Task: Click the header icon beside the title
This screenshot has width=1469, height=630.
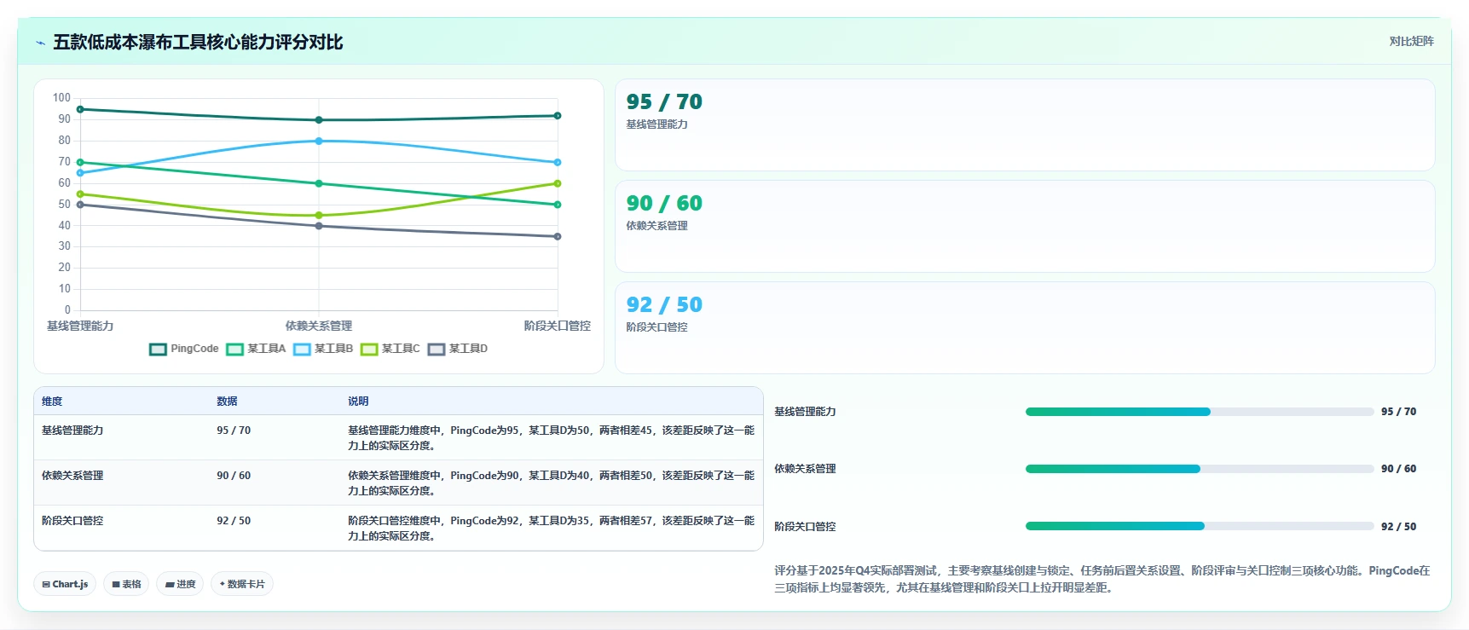Action: [40, 43]
